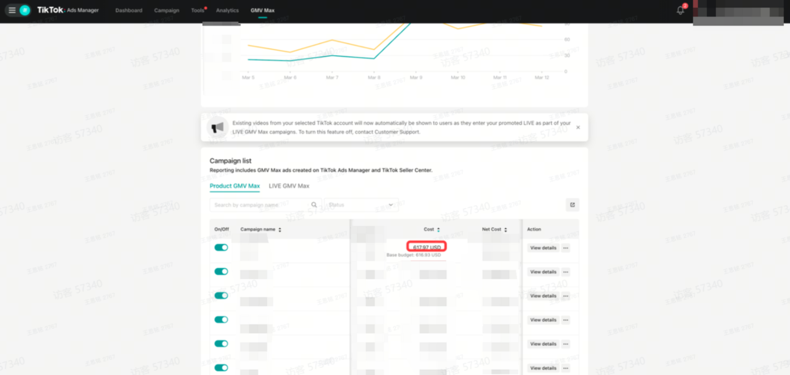Expand the Status filter dropdown

(361, 205)
